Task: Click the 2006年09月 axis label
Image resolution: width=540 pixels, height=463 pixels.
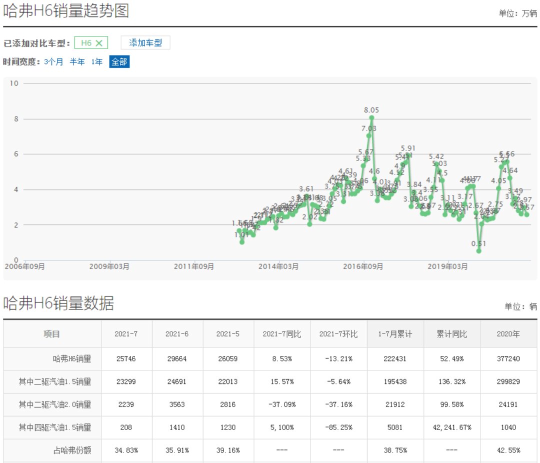Action: point(25,266)
